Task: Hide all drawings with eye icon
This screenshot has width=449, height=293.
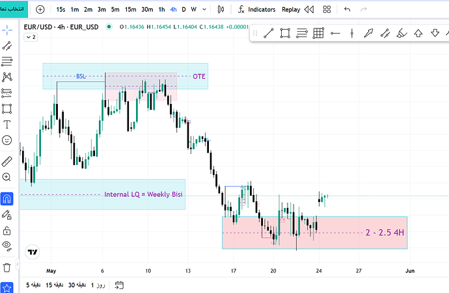Action: tap(7, 246)
